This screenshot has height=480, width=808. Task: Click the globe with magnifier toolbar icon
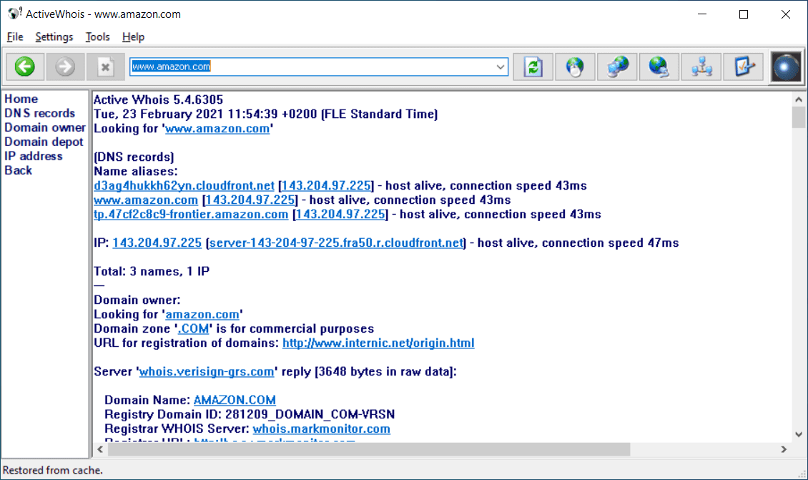[659, 67]
